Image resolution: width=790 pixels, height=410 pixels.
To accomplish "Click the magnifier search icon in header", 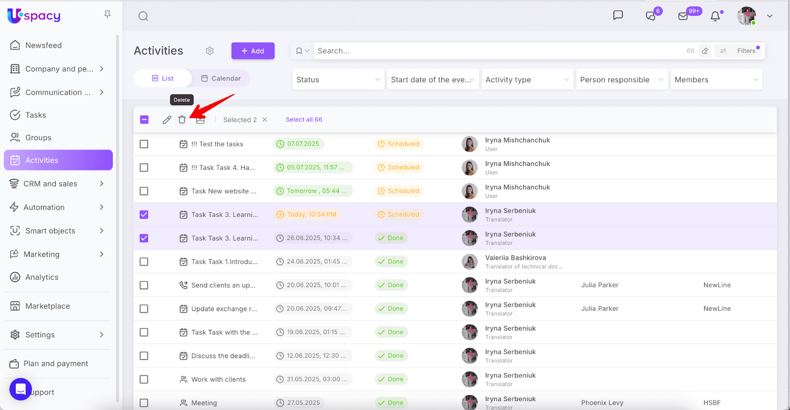I will [x=143, y=16].
